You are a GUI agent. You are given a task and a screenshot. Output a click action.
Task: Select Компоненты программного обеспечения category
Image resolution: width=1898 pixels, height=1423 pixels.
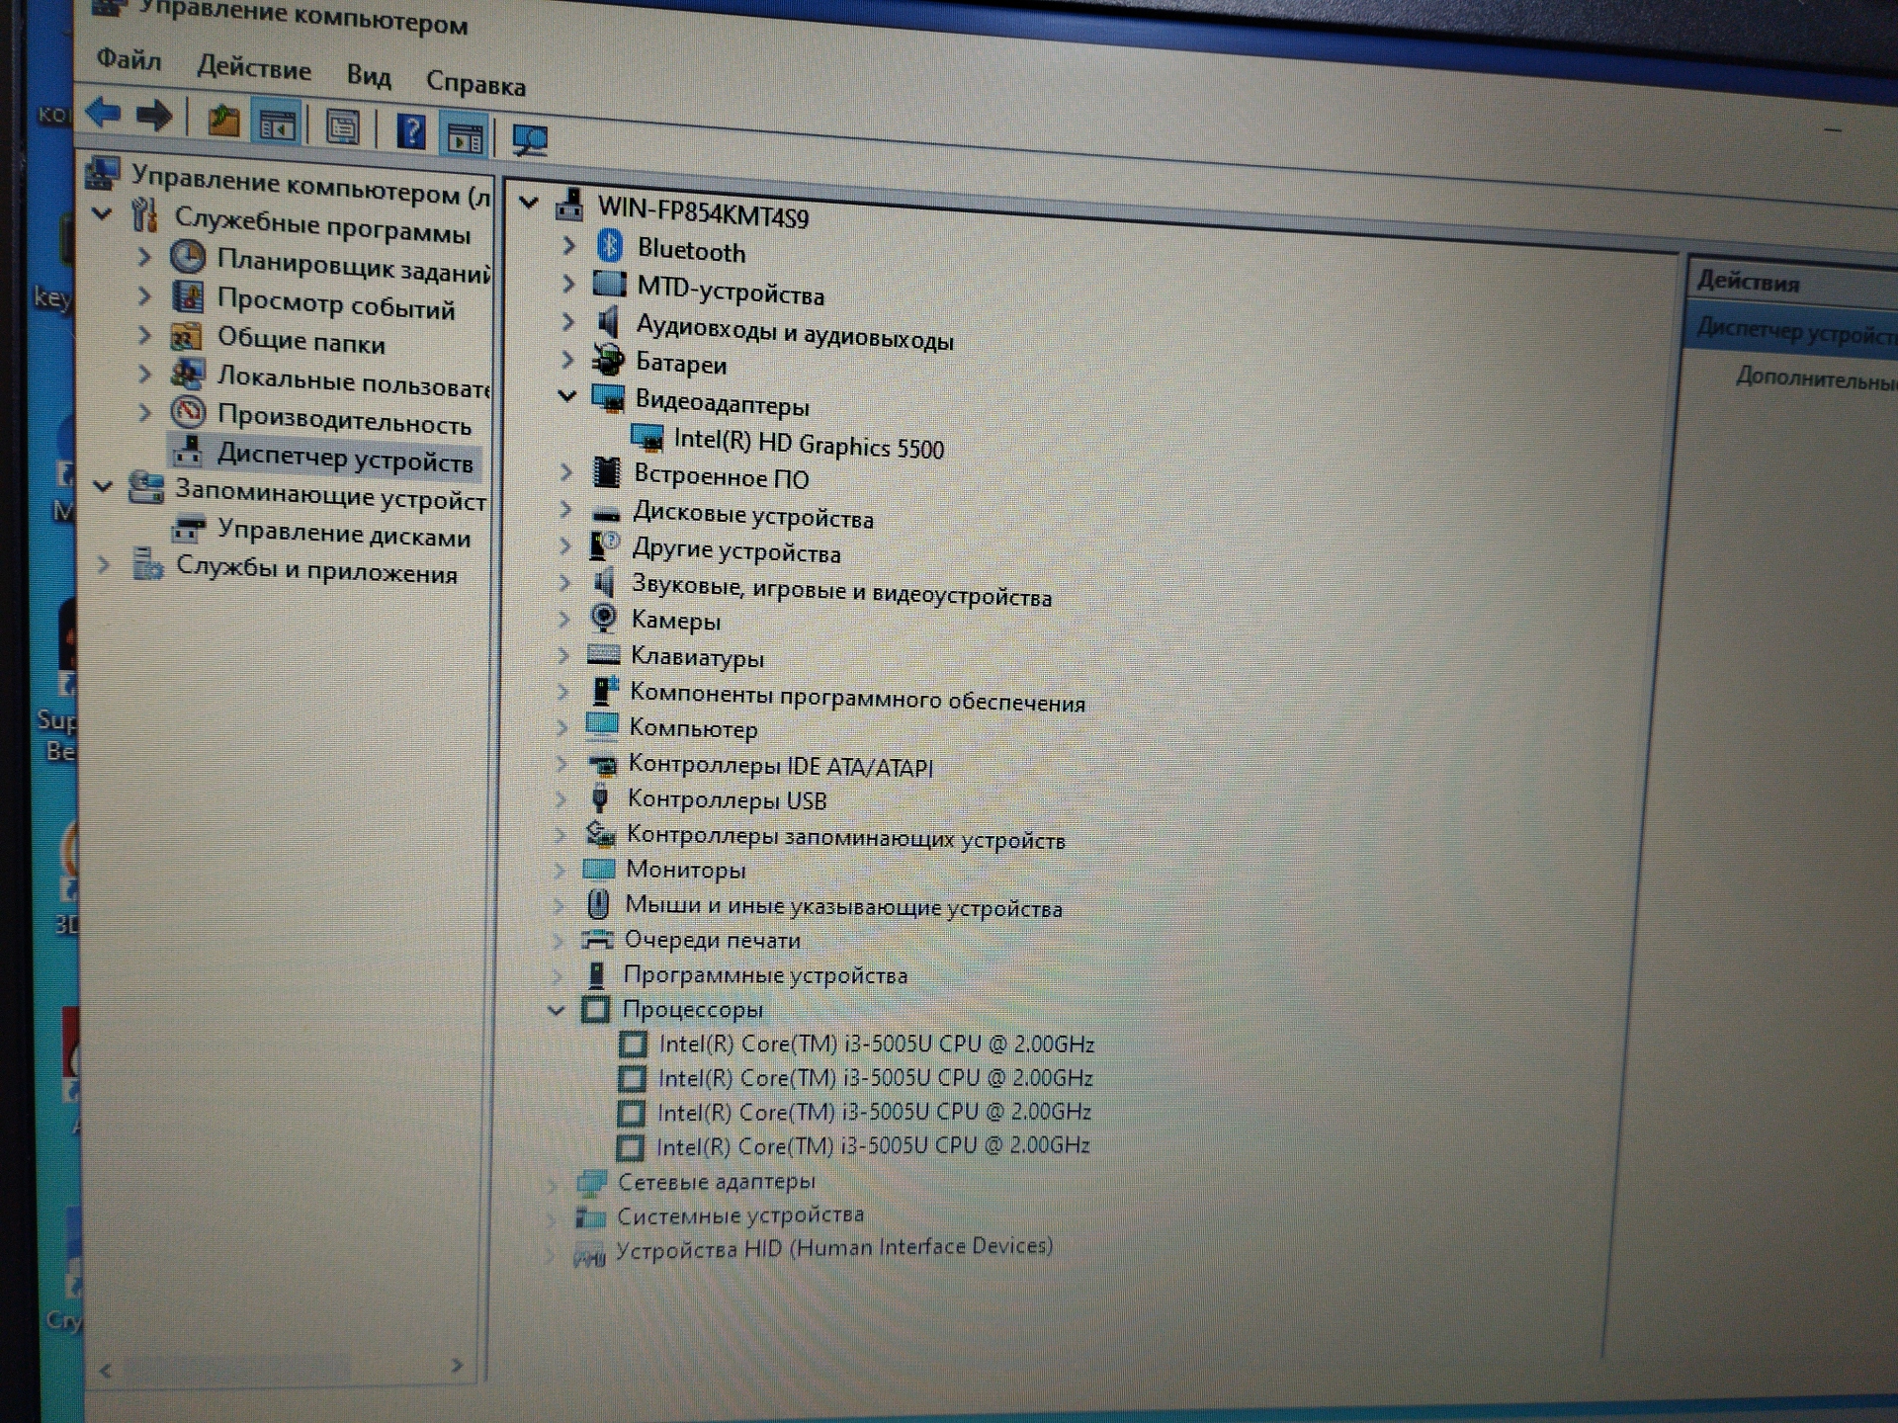[857, 699]
